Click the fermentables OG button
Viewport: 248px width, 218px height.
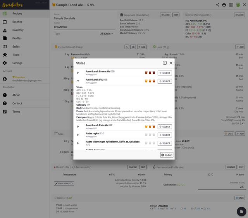133,47
